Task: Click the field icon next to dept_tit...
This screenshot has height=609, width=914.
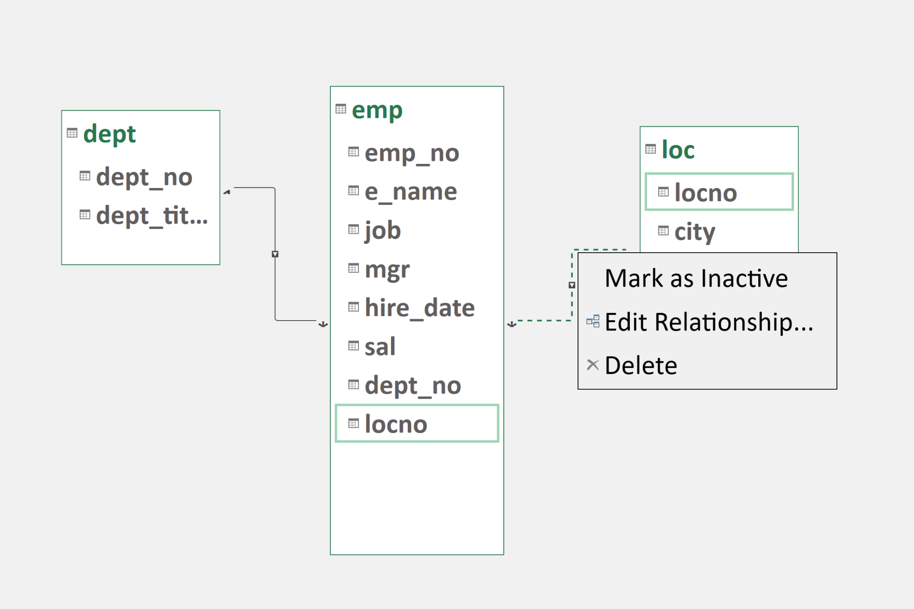Action: point(84,215)
